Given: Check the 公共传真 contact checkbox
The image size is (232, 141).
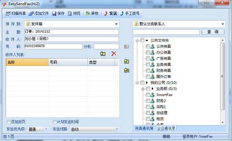Looking at the screenshot, I should pyautogui.click(x=148, y=46).
